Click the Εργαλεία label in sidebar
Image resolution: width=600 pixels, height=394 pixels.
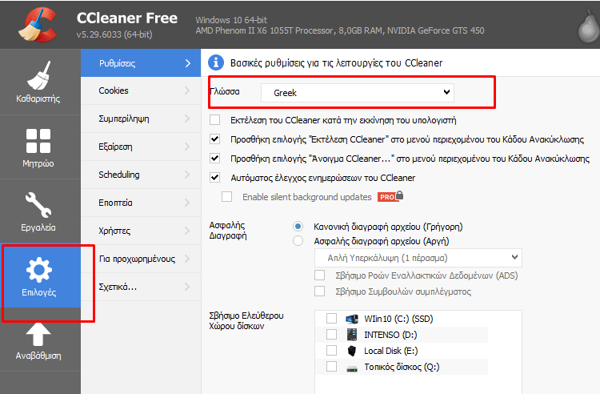[38, 227]
